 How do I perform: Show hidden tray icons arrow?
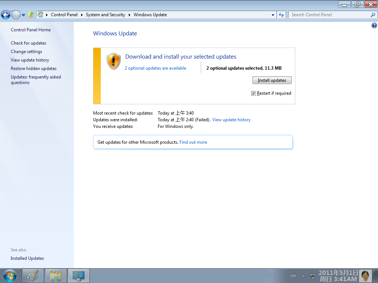click(x=303, y=276)
